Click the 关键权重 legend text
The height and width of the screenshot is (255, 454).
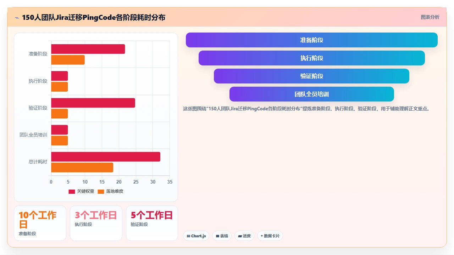point(85,191)
